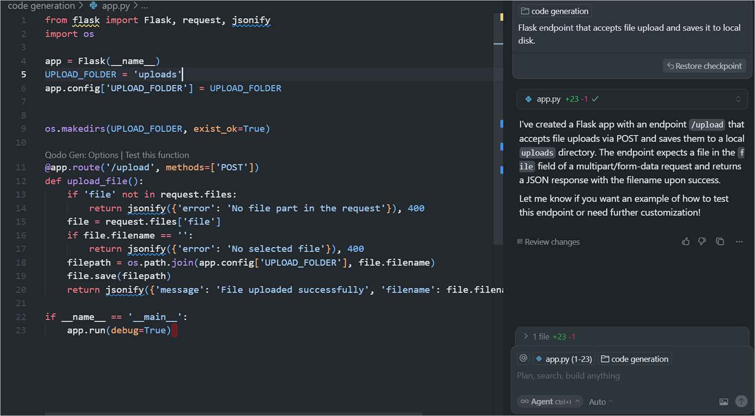Click Test this function code lens
The image size is (755, 416).
(157, 155)
